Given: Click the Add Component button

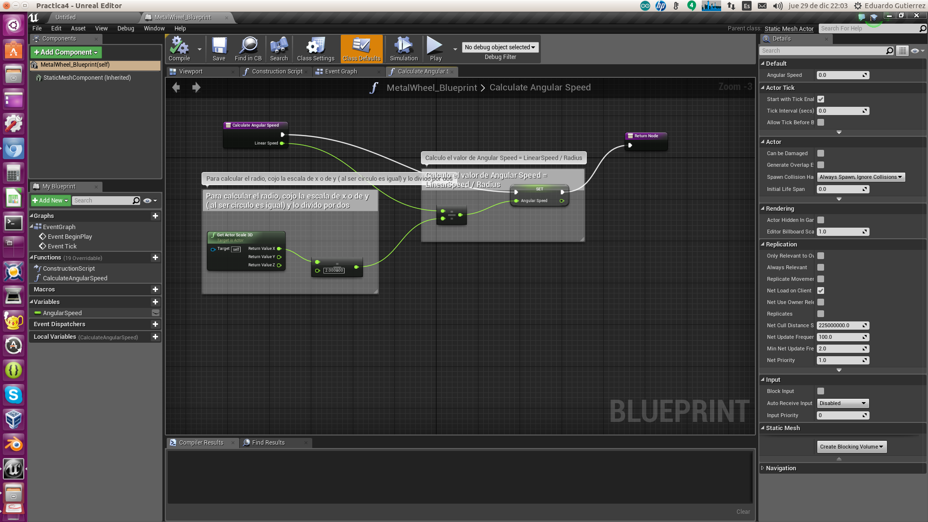Looking at the screenshot, I should pyautogui.click(x=66, y=52).
